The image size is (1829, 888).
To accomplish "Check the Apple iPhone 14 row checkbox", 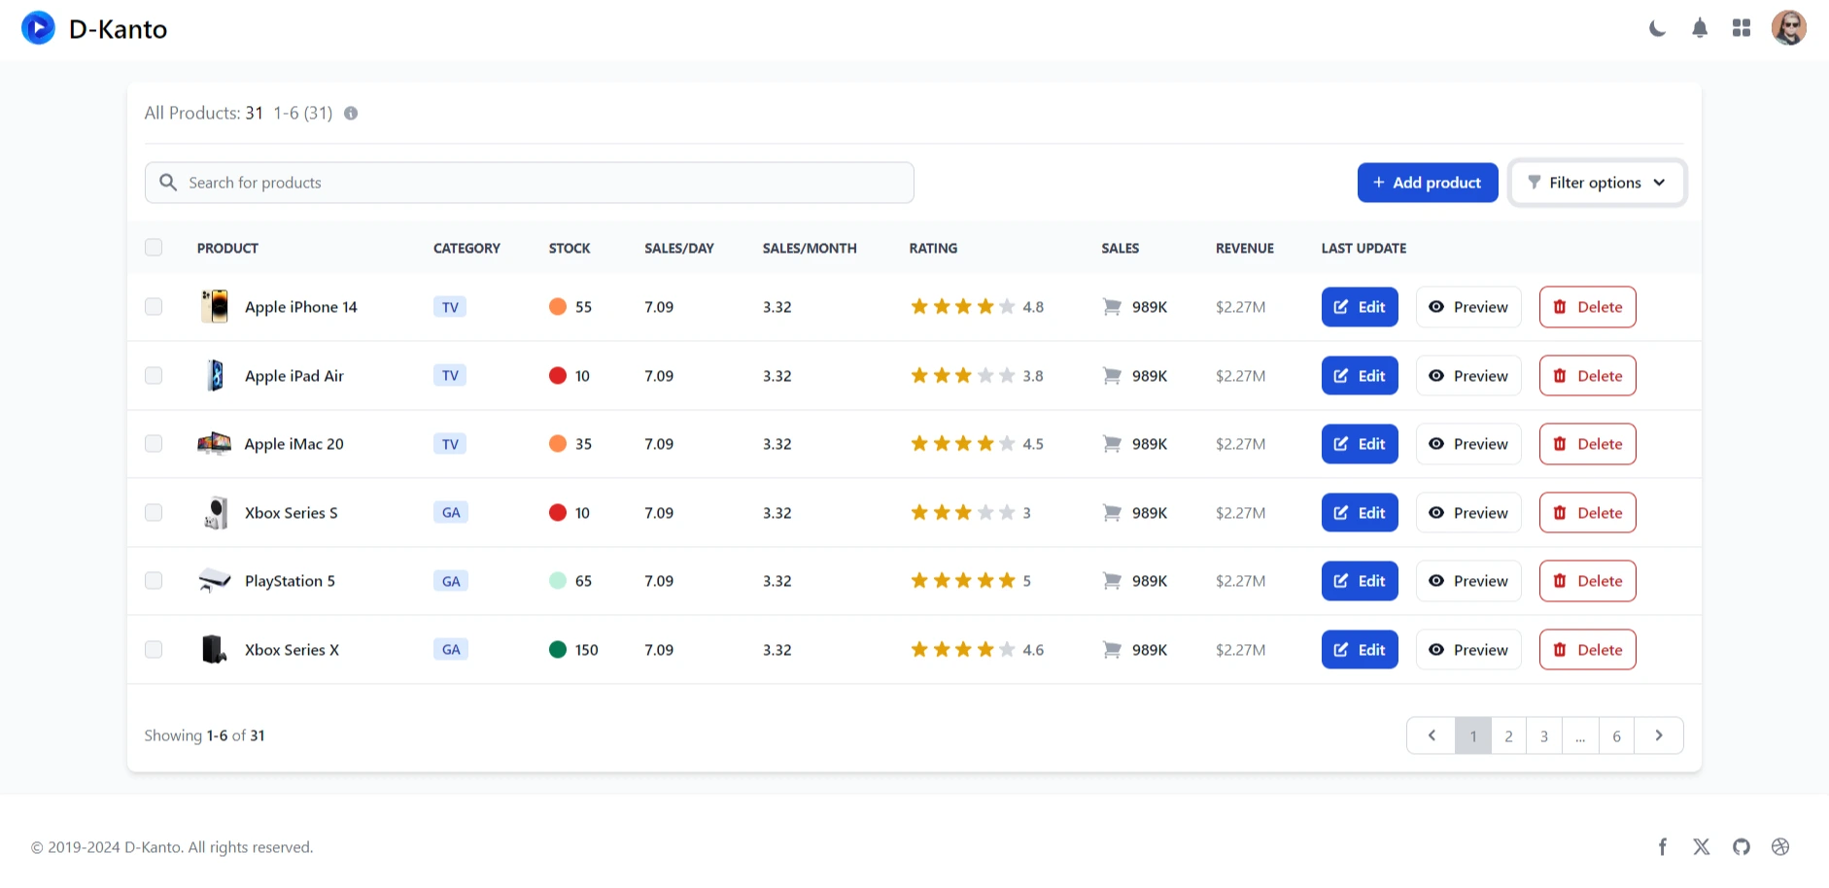I will tap(154, 307).
